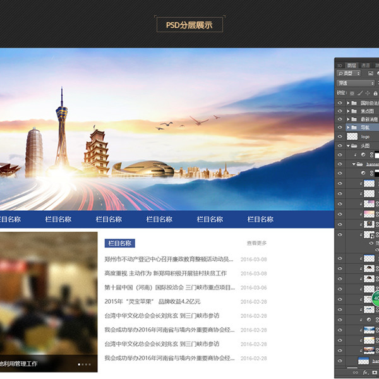This screenshot has height=379, width=379.
Task: Click the fx layer style icon
Action: click(365, 373)
